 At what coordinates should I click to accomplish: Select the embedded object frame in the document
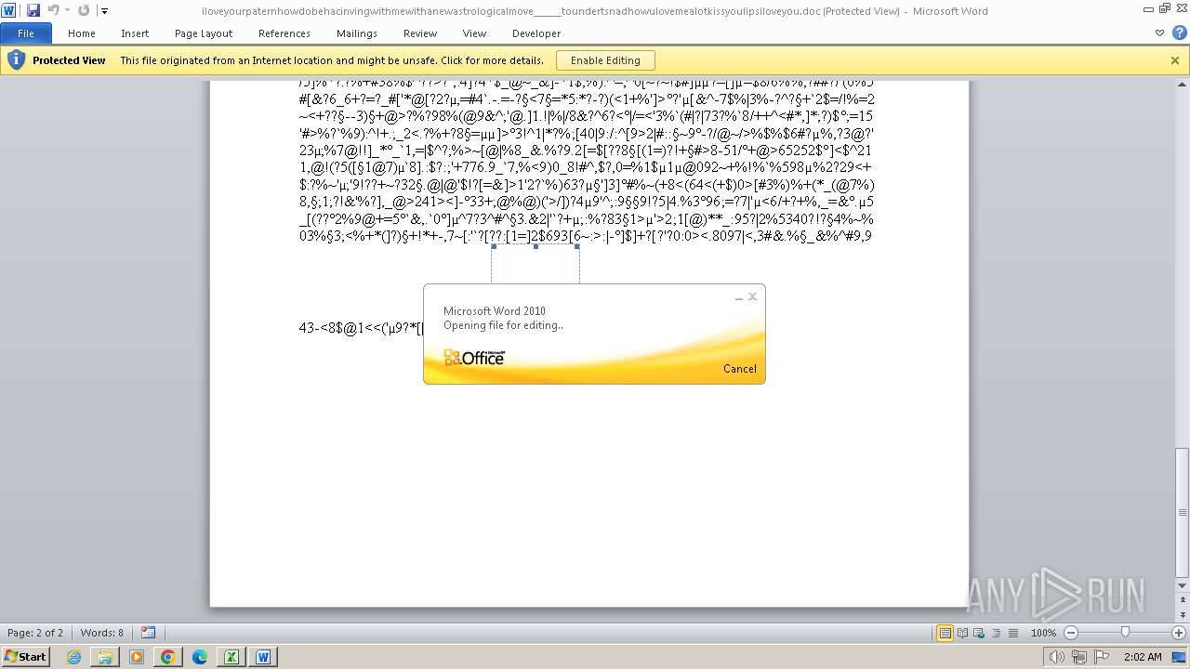535,265
